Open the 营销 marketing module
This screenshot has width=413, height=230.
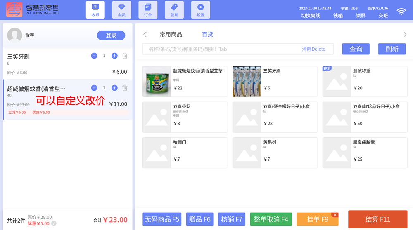[x=174, y=10]
